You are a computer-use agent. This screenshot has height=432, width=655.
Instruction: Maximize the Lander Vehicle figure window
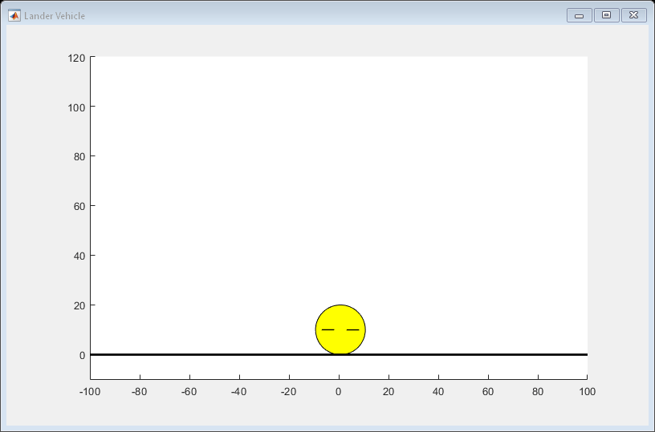click(x=606, y=15)
